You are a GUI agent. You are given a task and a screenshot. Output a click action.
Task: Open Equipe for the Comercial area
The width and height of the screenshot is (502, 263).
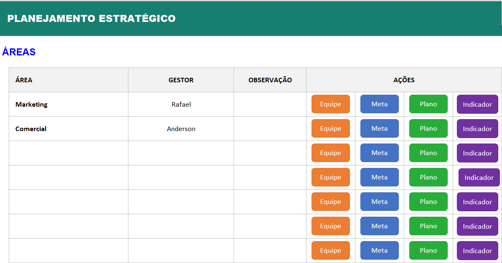tap(331, 129)
